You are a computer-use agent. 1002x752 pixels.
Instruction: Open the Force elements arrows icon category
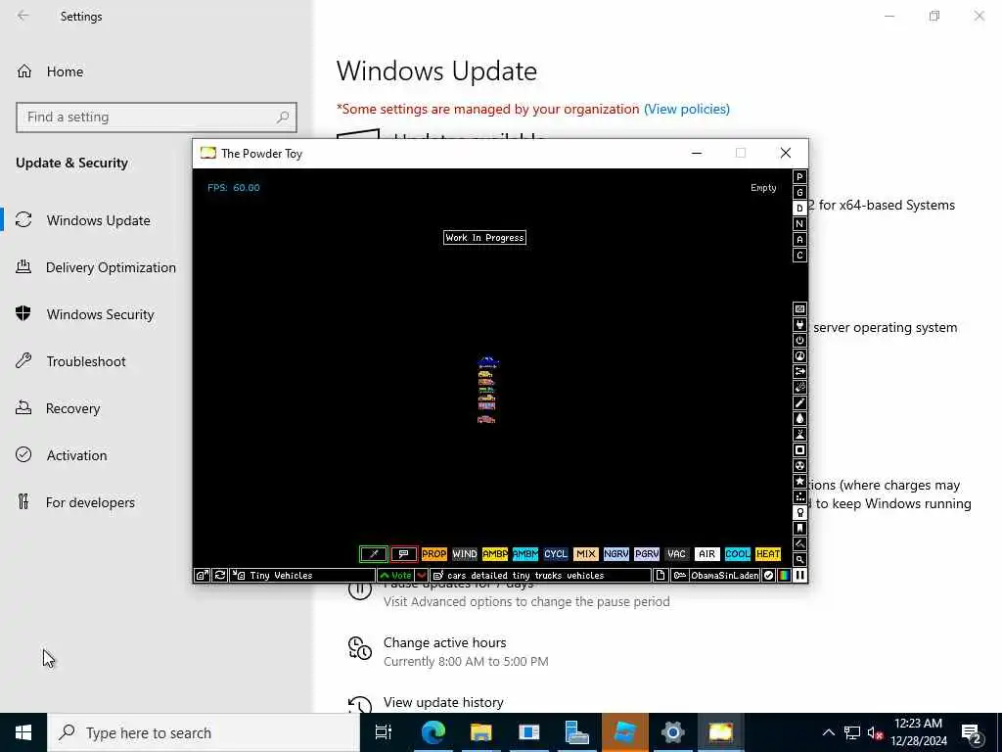[799, 371]
